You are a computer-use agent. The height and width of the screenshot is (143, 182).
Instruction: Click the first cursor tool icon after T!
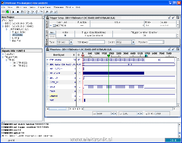point(28,12)
